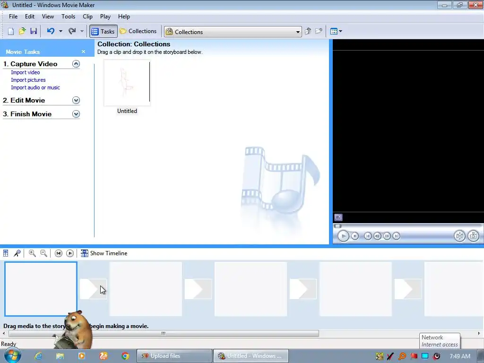Viewport: 484px width, 363px height.
Task: Select the first storyboard clip cell
Action: pos(41,289)
